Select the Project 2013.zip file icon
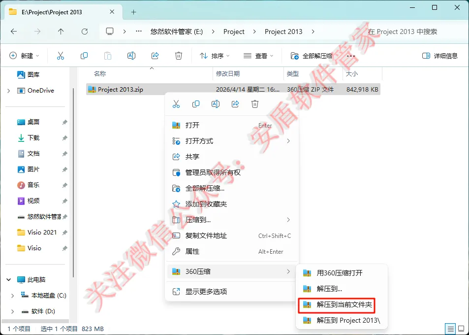 [x=92, y=90]
